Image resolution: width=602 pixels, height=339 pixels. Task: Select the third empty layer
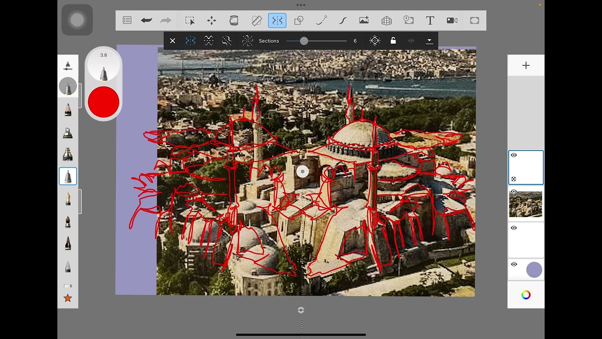tap(526, 240)
